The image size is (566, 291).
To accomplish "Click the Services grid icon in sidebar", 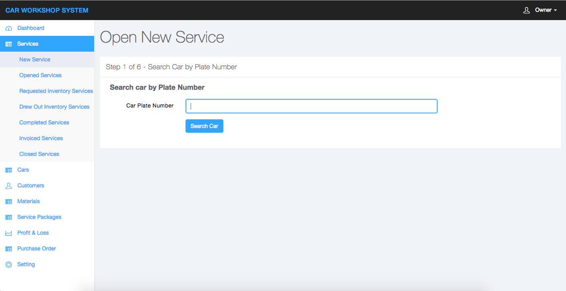I will point(9,44).
